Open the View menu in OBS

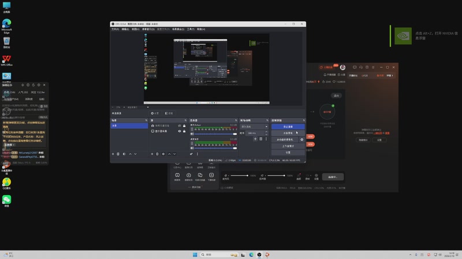[x=135, y=29]
